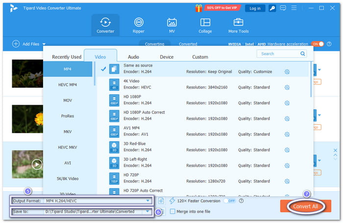Select 5K/8K Video format category

68,178
